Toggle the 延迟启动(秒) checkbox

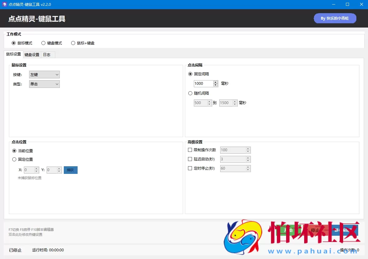(190, 159)
